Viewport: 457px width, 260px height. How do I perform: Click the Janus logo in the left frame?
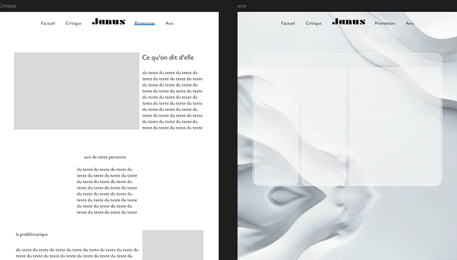[x=109, y=22]
